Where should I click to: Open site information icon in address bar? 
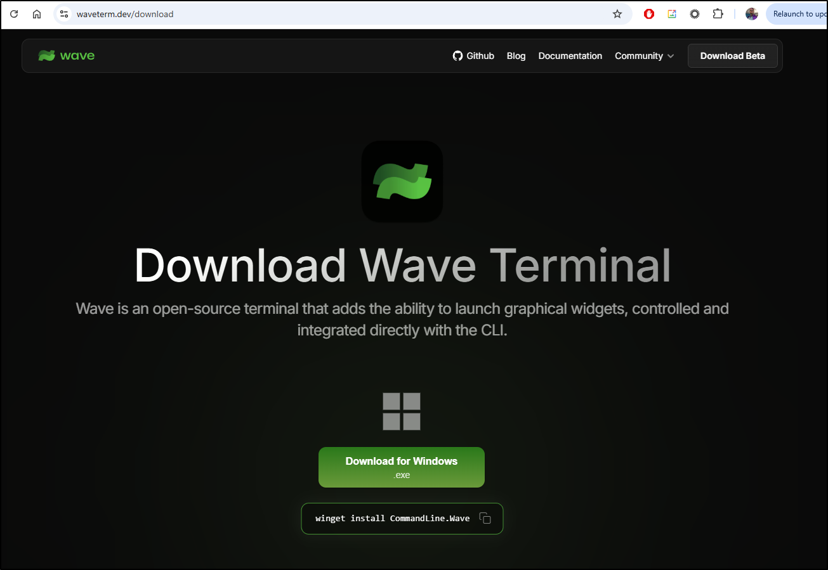coord(63,14)
